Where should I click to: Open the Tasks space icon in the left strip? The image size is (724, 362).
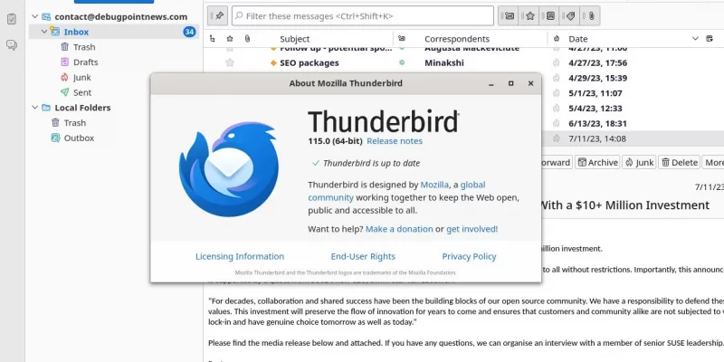click(x=12, y=19)
